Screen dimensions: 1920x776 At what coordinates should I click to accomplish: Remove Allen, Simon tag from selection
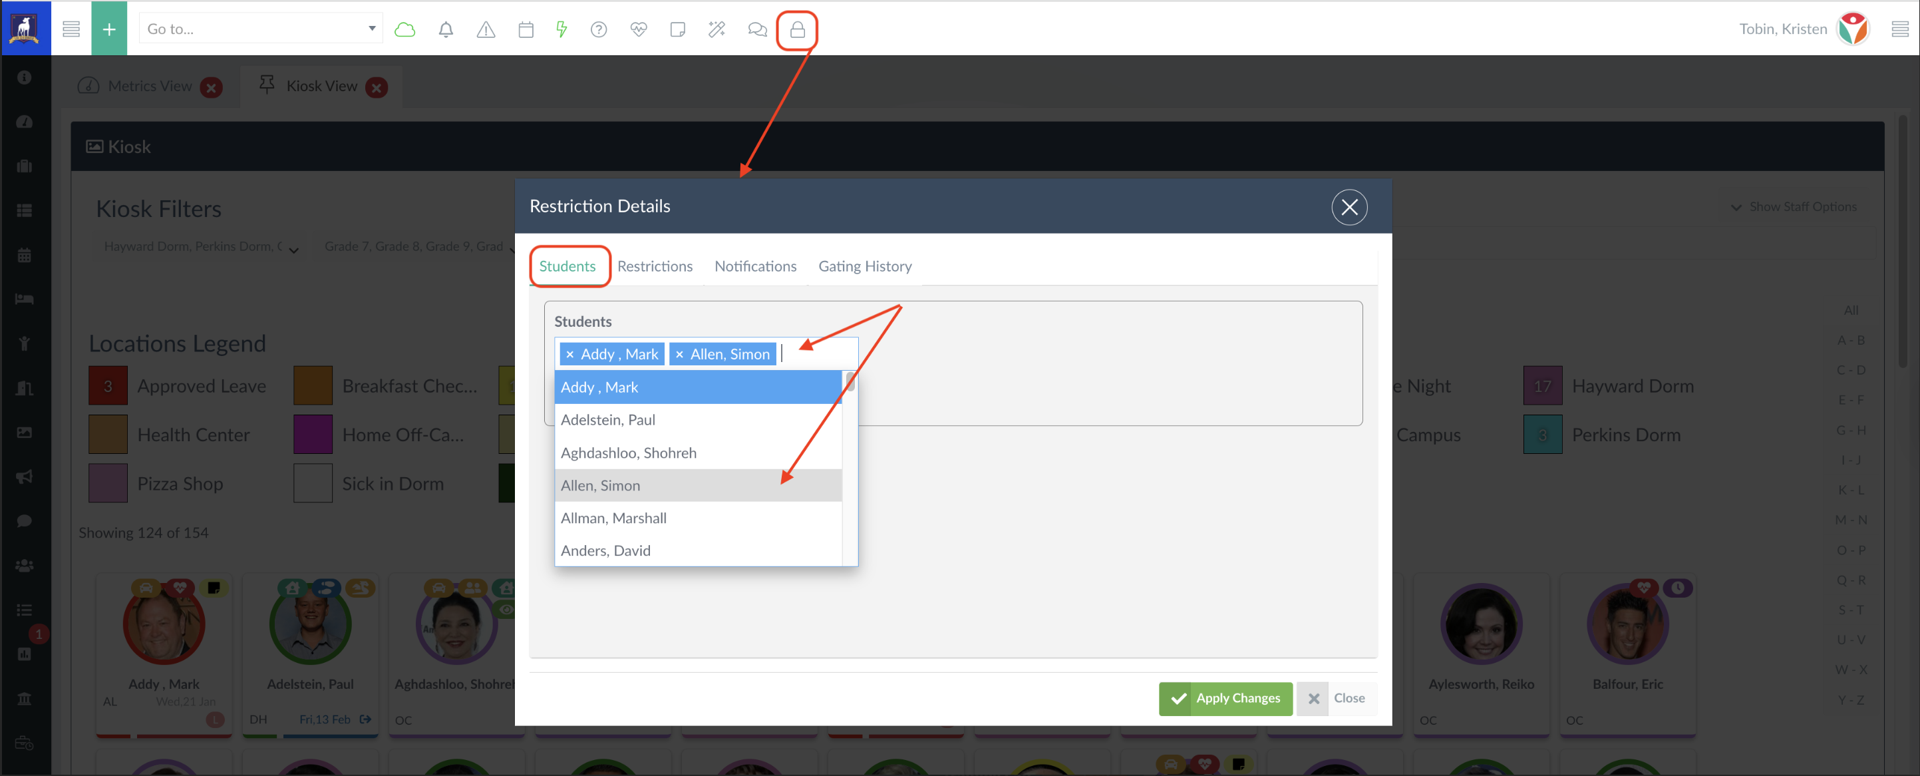click(x=679, y=355)
